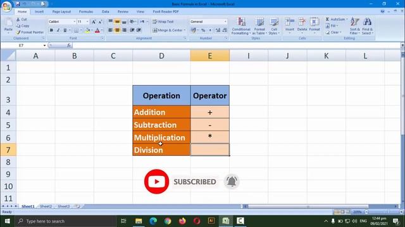Decrease the cell indent

[132, 30]
